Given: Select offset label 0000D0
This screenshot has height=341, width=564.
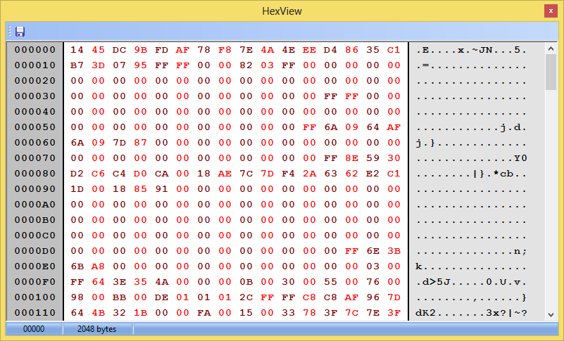Looking at the screenshot, I should pos(35,250).
